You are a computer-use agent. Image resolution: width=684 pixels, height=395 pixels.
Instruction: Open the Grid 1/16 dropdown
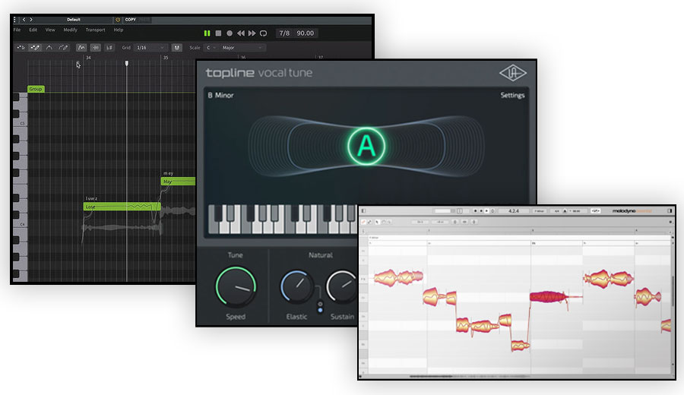click(x=150, y=48)
